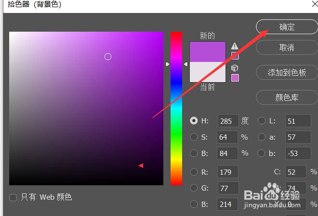318x216 pixels.
Task: Click the blue field showing 214
Action: tap(227, 204)
